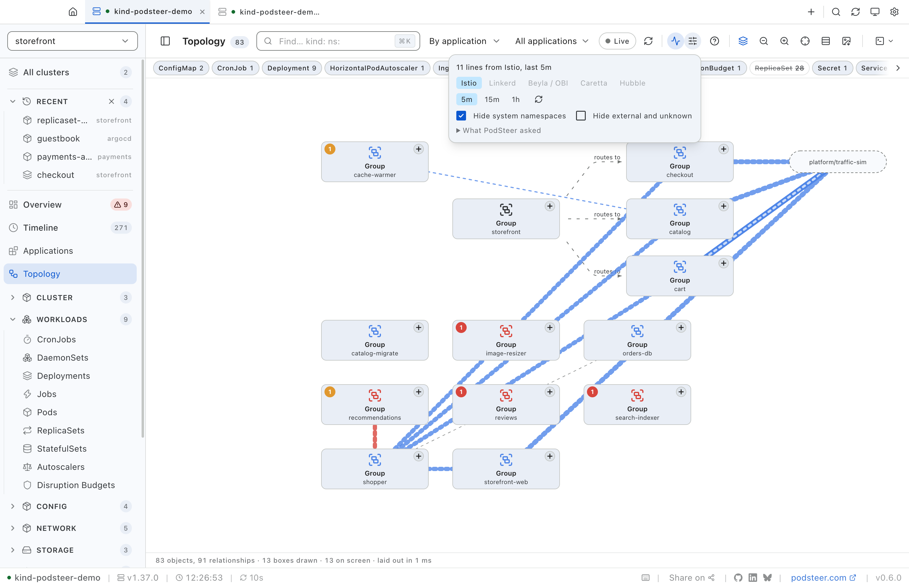Open Timeline in the sidebar
Image resolution: width=909 pixels, height=587 pixels.
click(70, 228)
